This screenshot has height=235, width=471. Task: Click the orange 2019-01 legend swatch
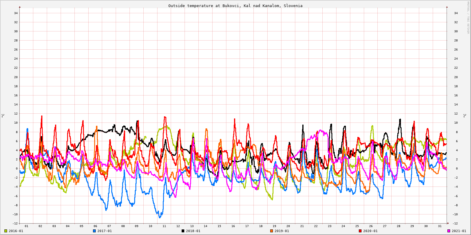(271, 231)
